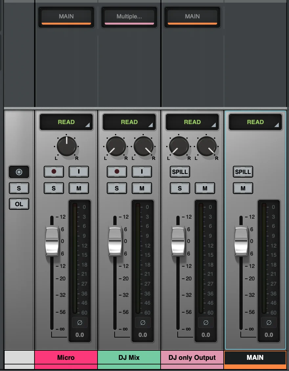Open Micro track automation mode READ menu

point(66,122)
